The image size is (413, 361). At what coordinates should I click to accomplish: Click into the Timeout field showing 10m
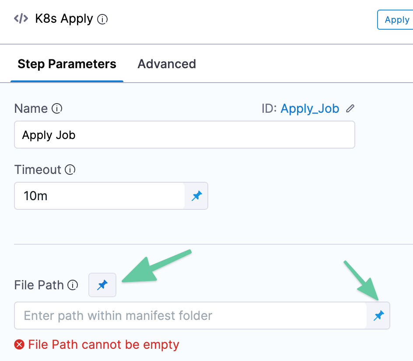100,196
